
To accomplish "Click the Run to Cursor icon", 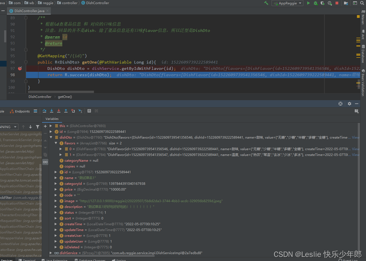I will (x=80, y=111).
